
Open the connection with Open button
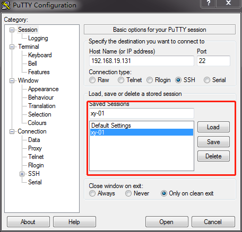(x=167, y=222)
